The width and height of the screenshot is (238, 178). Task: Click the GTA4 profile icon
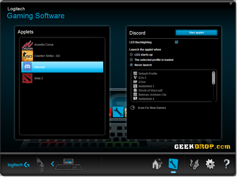pos(135,82)
